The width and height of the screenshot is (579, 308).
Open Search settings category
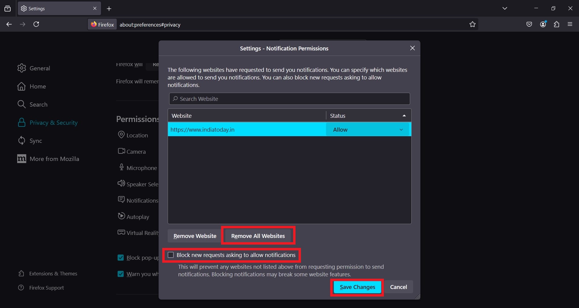pyautogui.click(x=32, y=104)
